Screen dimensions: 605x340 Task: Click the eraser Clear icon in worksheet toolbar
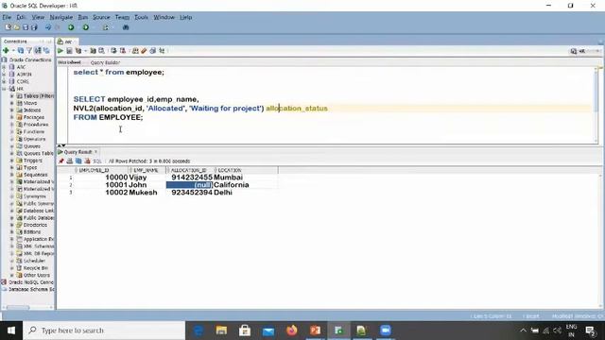pos(145,51)
